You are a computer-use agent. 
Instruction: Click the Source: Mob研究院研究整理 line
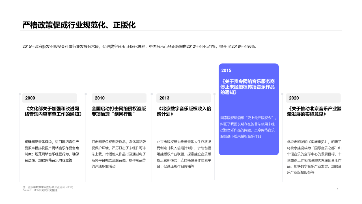pos(40,190)
